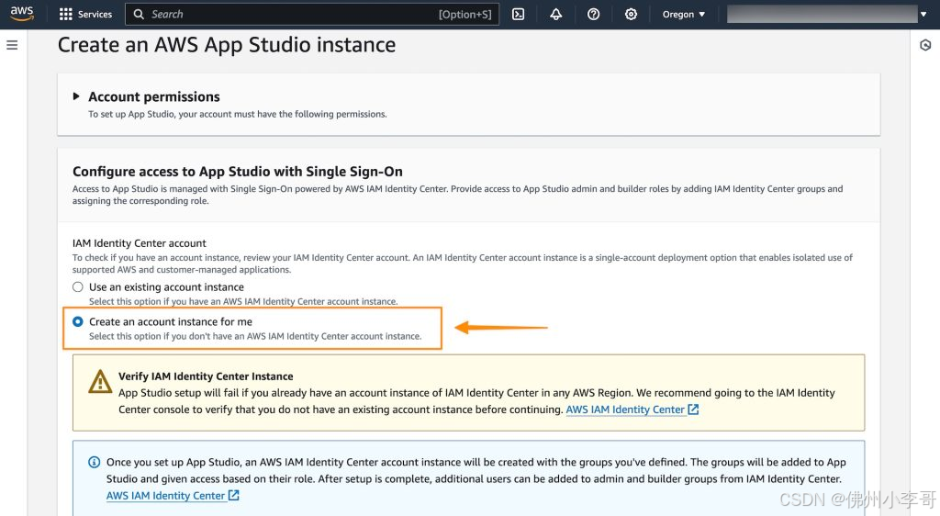Open the AWS home logo
The width and height of the screenshot is (940, 516).
pos(22,14)
